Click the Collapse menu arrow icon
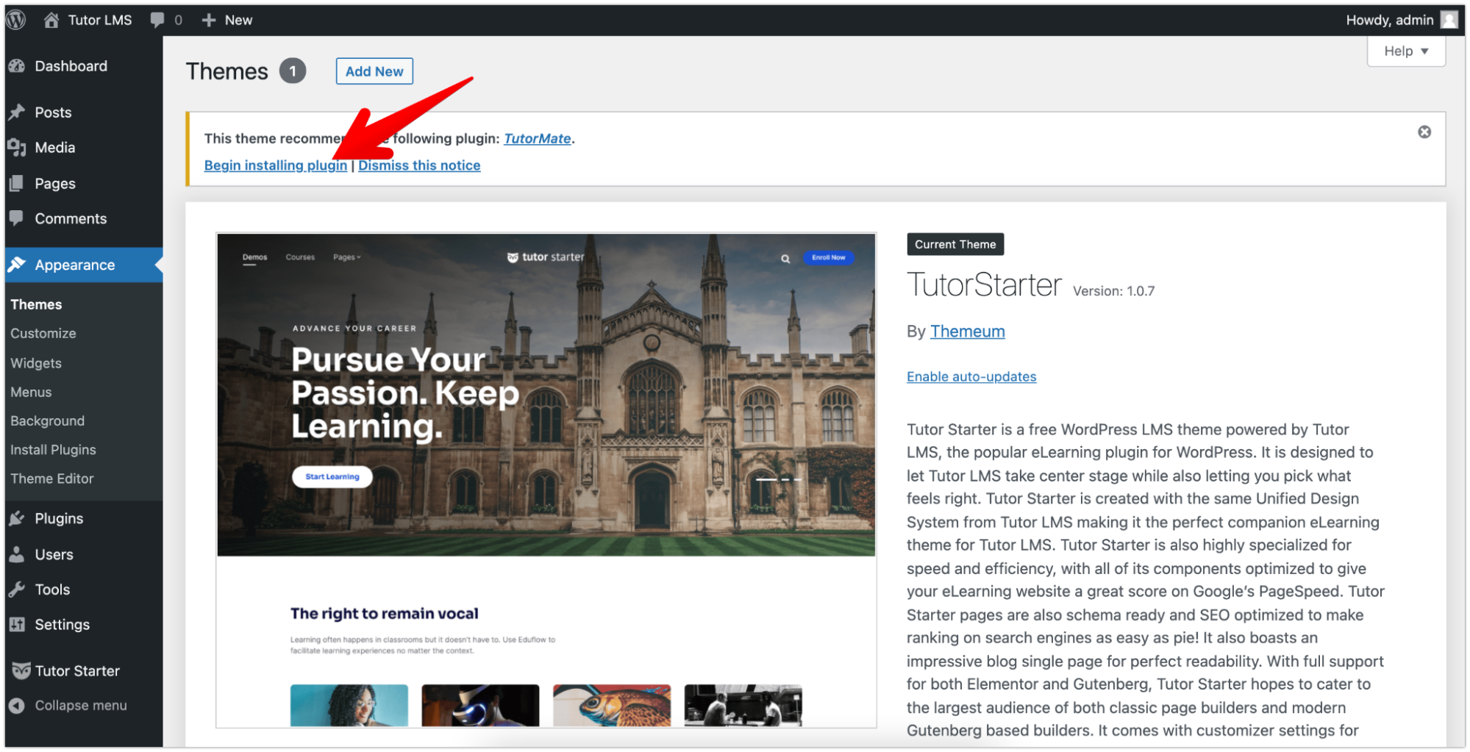Image resolution: width=1470 pixels, height=752 pixels. [17, 705]
